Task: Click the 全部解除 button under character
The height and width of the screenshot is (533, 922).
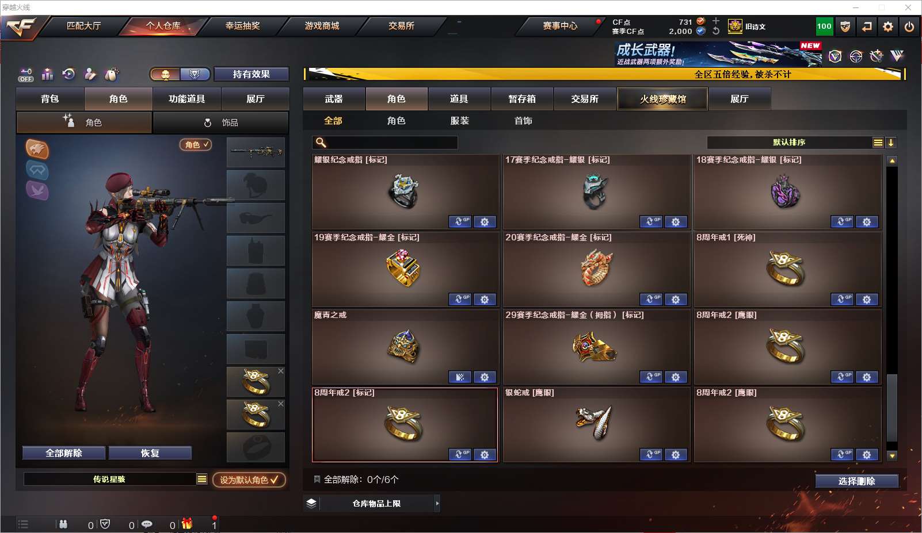Action: pos(64,453)
